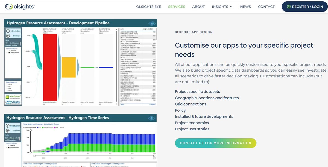Viewport: 328px width, 167px height.
Task: Click the Development Pipeline dashboard title
Action: click(58, 23)
